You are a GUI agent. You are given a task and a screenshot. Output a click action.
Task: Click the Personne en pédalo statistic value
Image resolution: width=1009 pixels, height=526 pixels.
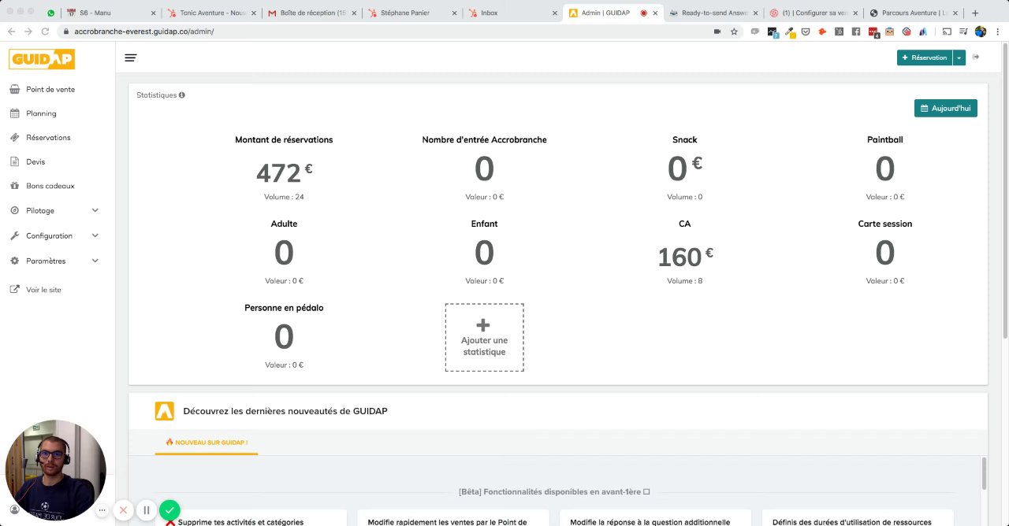pos(284,337)
